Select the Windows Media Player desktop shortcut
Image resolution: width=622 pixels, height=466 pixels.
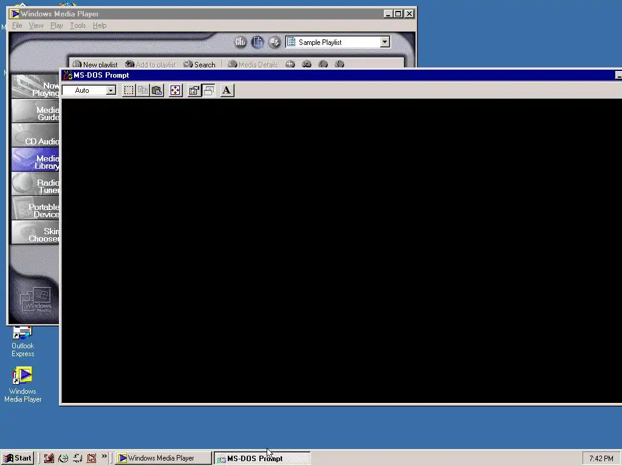point(22,385)
